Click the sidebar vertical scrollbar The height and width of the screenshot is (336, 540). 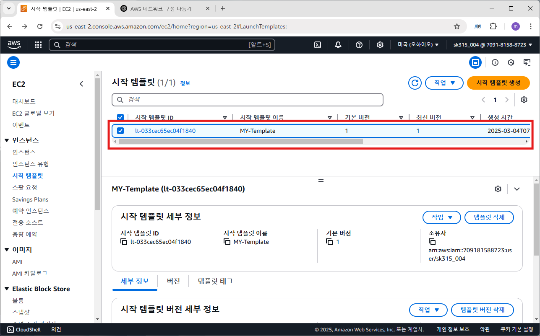point(98,144)
